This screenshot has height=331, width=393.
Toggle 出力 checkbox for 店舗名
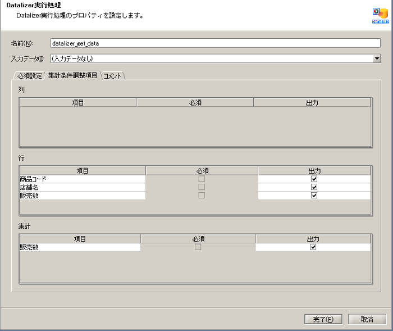[314, 187]
